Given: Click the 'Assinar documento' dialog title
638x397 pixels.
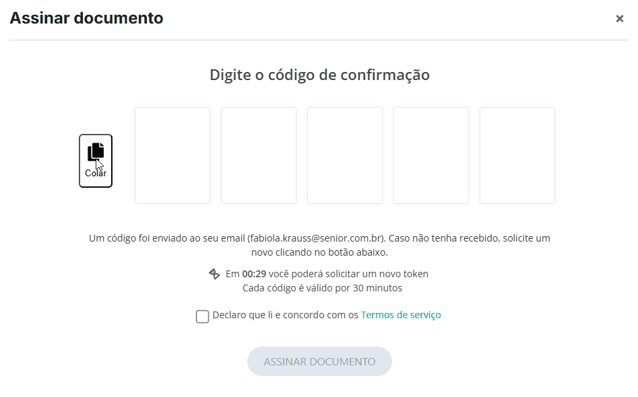Looking at the screenshot, I should 86,18.
